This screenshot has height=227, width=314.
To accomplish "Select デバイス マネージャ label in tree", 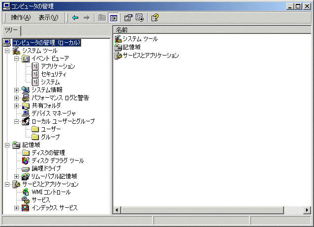I will [54, 113].
